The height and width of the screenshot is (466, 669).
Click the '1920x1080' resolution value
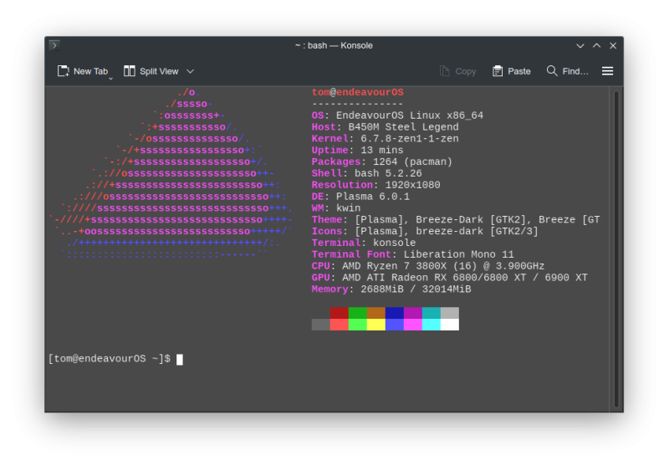(x=412, y=185)
